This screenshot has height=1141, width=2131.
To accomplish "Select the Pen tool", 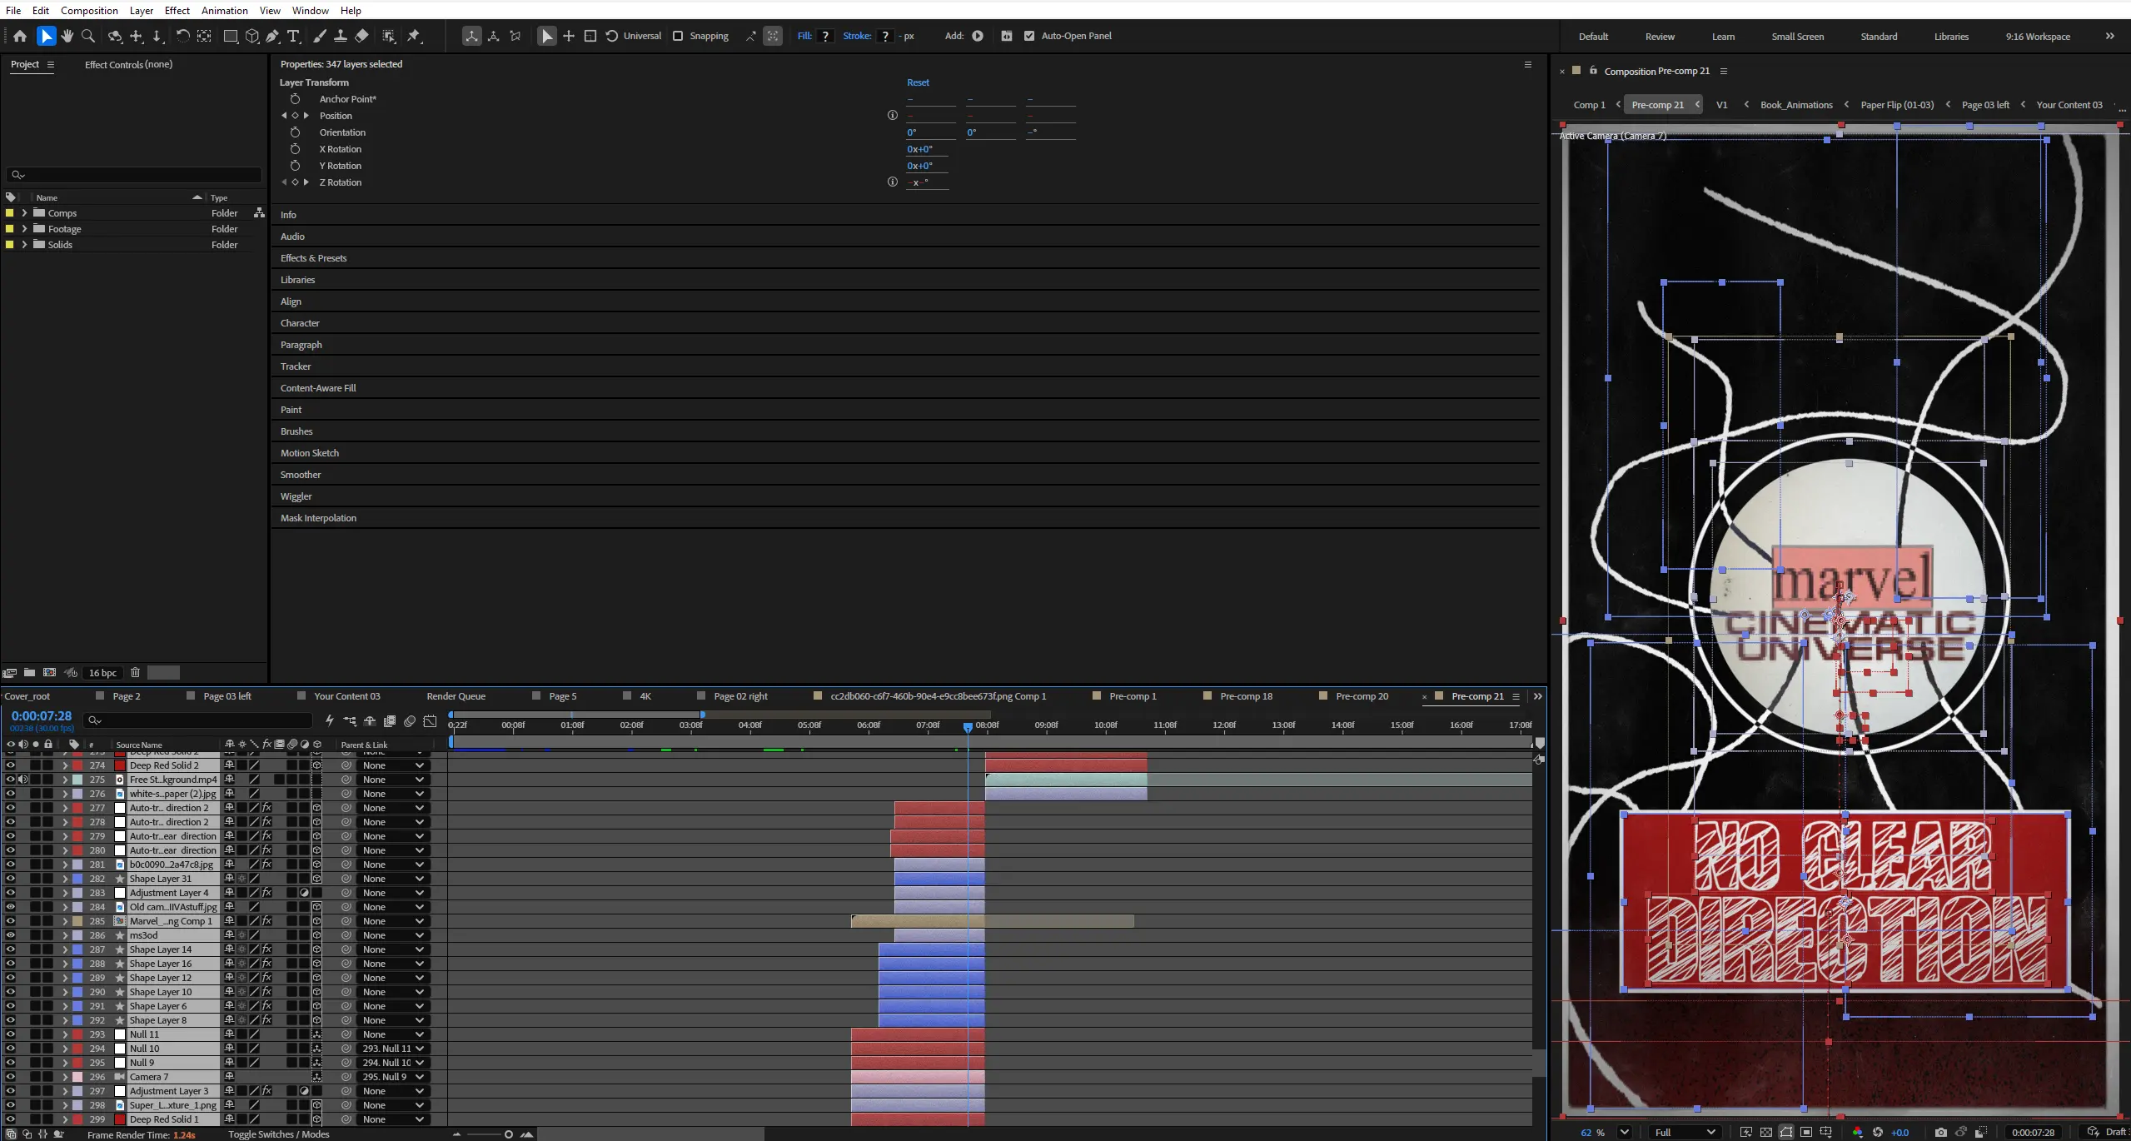I will click(x=272, y=36).
